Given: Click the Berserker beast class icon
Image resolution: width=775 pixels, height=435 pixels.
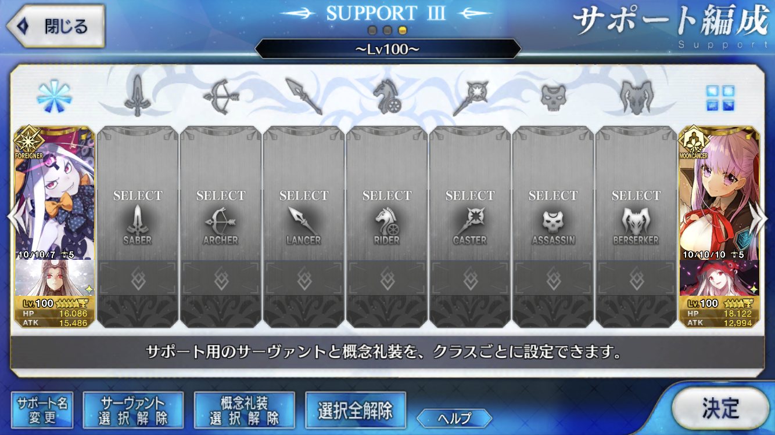Looking at the screenshot, I should click(636, 97).
